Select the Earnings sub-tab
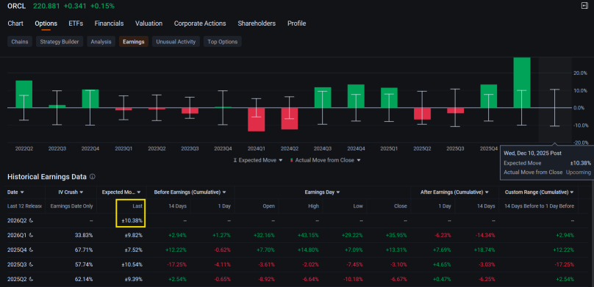Screen dimensions: 594x287 click(x=133, y=42)
